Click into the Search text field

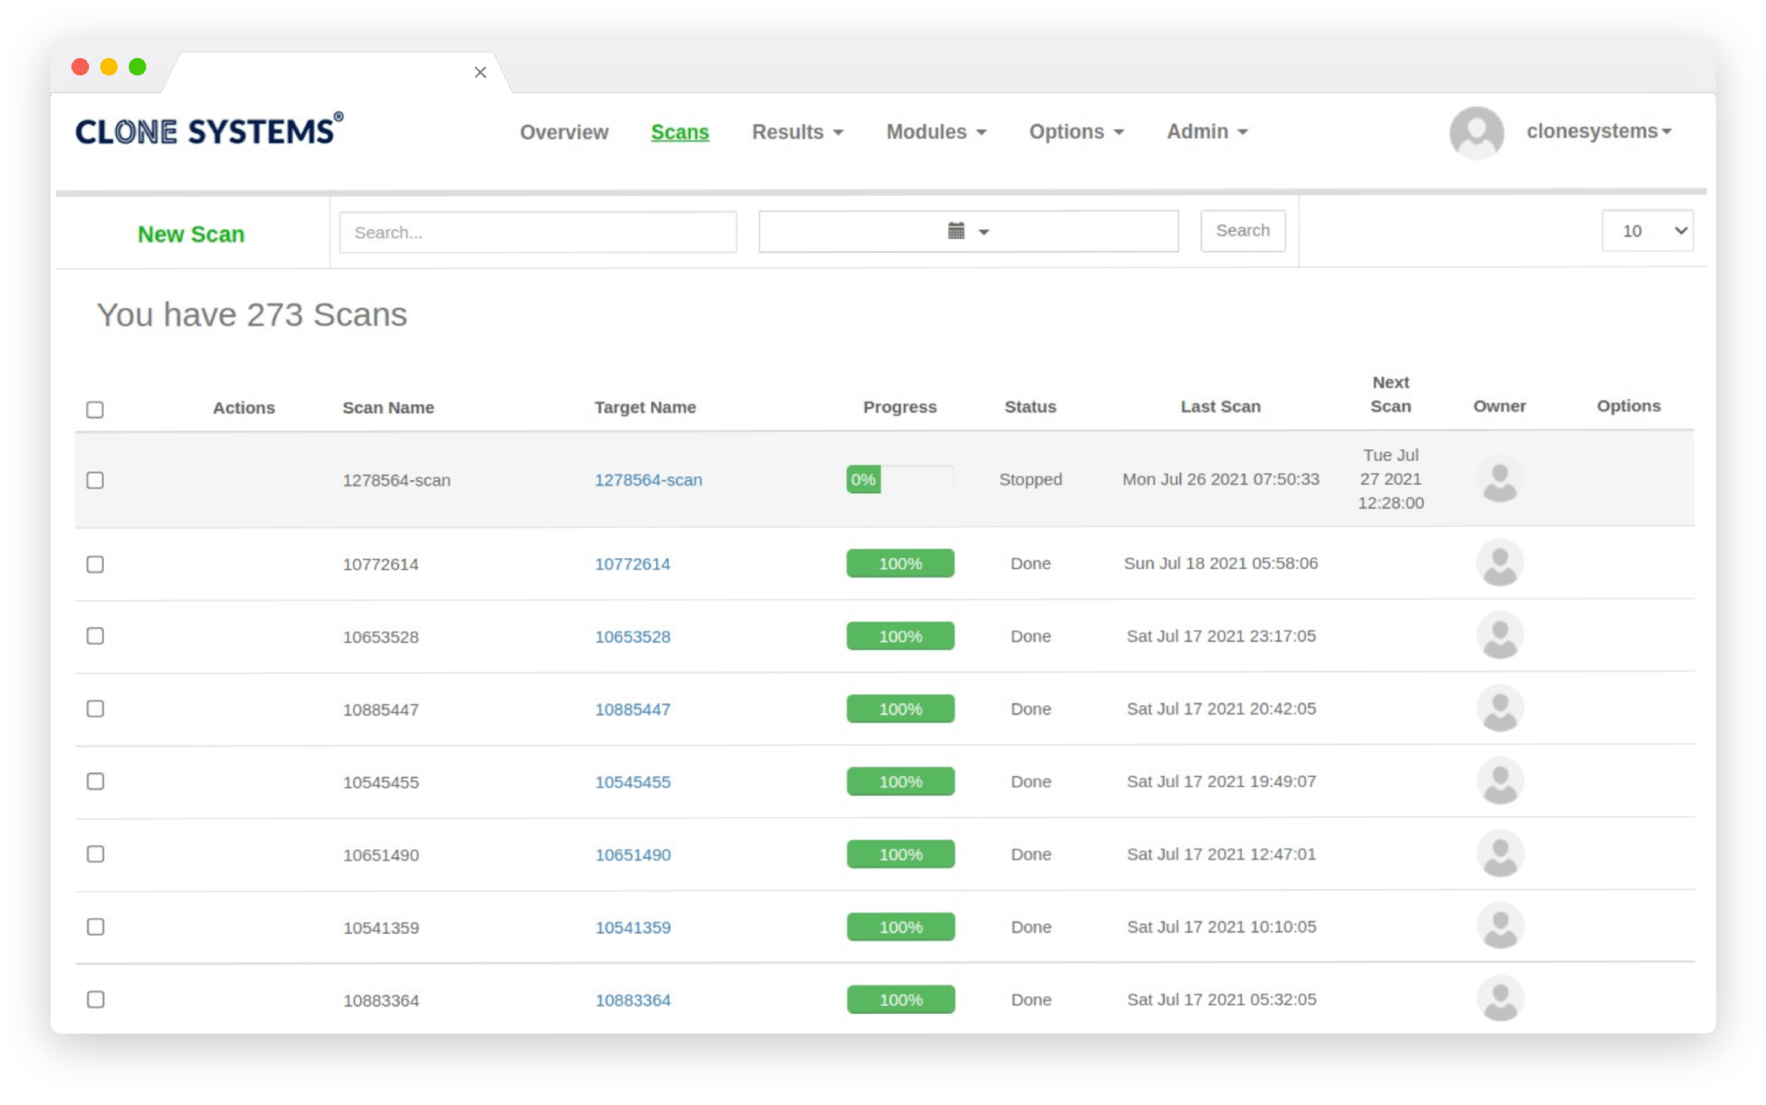point(538,233)
